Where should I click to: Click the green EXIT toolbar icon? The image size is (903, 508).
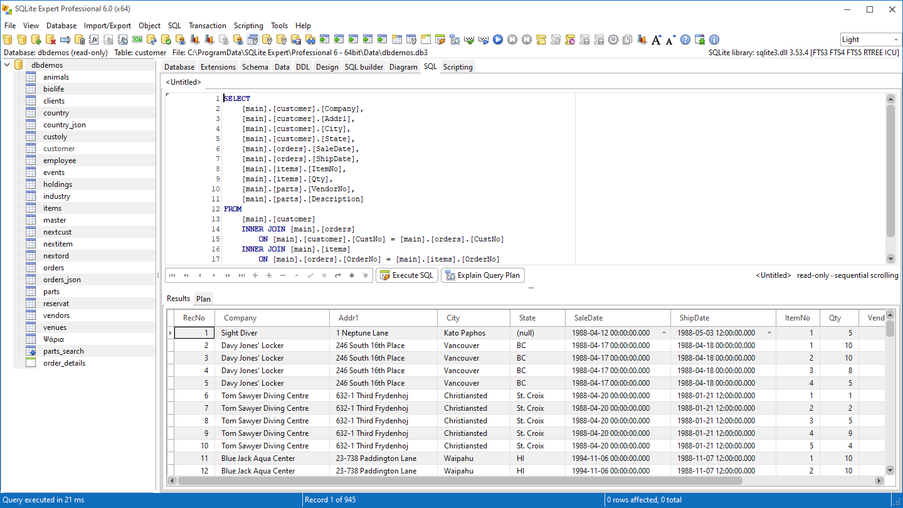(137, 40)
